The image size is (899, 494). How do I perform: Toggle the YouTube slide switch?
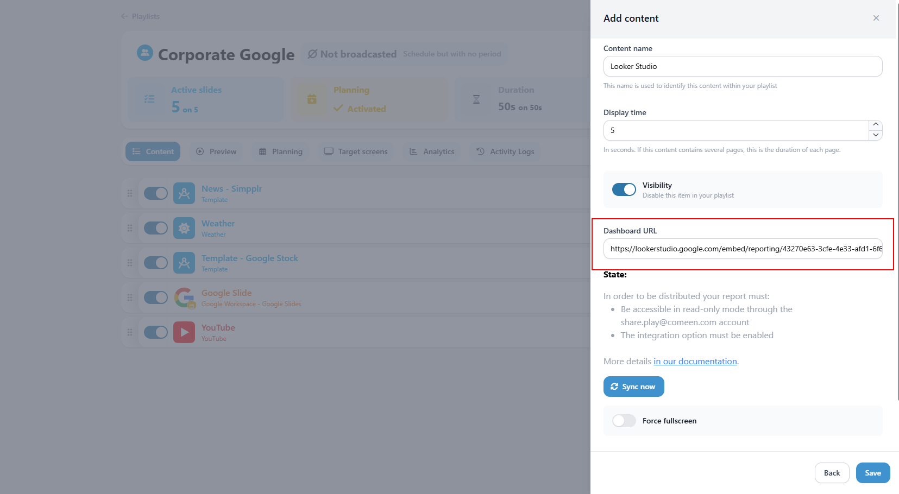[156, 332]
